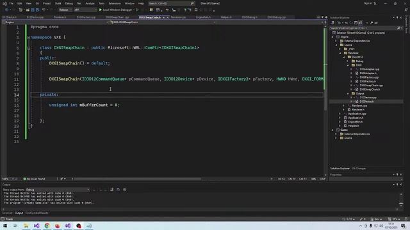Open Chrome from the taskbar
The height and width of the screenshot is (230, 410).
coord(47,226)
